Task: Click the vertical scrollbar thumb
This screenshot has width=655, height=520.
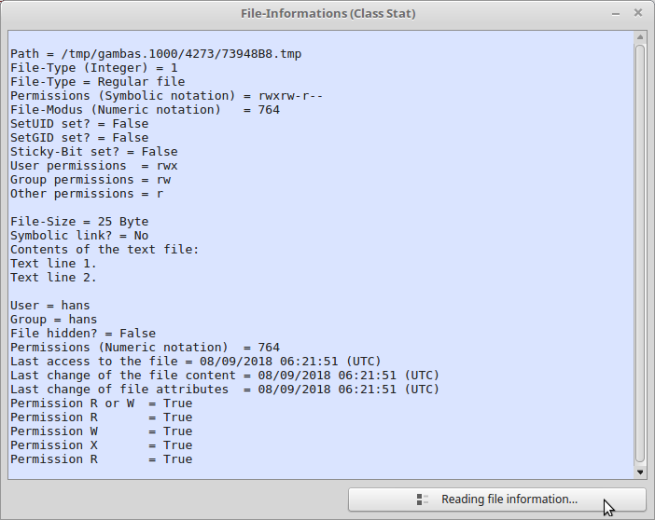Action: [x=640, y=252]
